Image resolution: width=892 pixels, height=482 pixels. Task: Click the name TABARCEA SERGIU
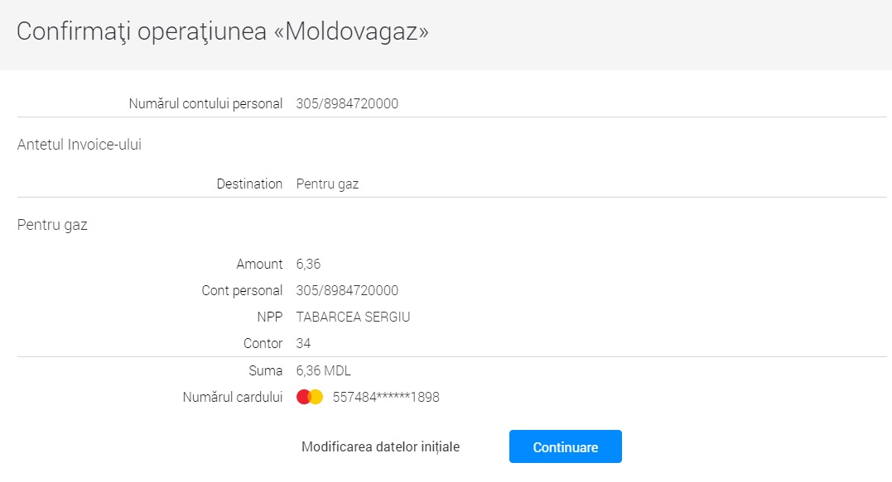[353, 317]
